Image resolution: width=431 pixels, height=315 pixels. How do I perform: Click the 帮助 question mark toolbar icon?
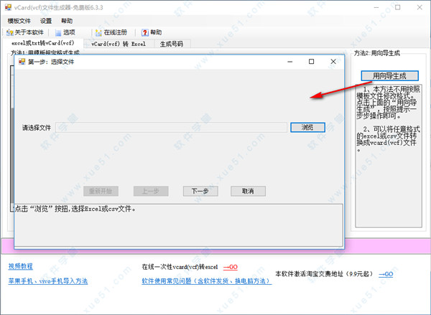144,32
